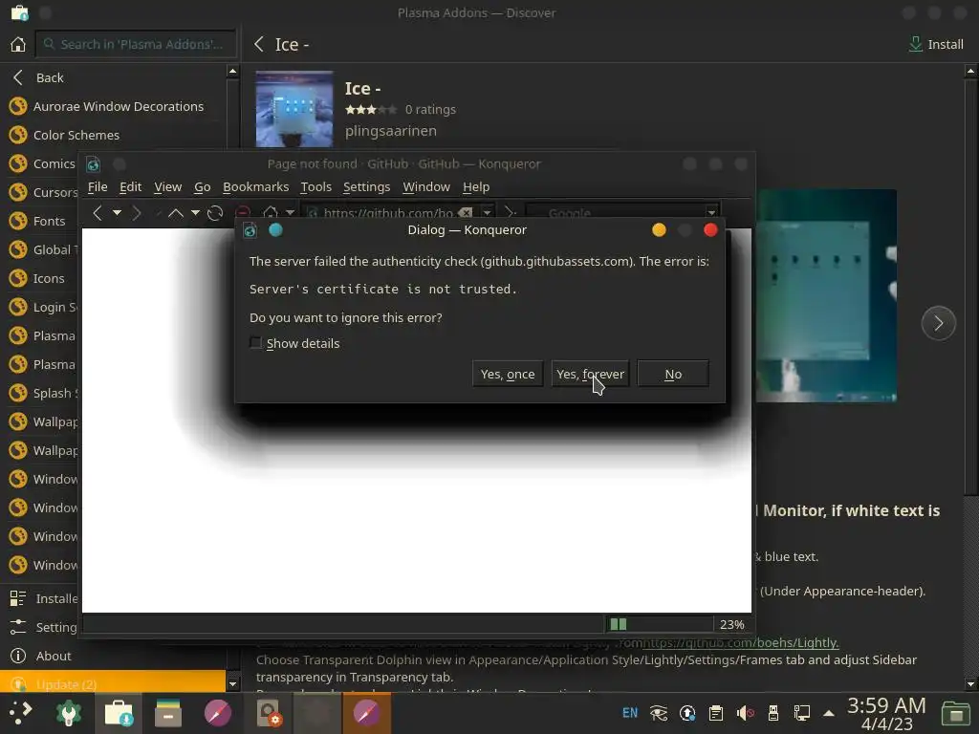Open the Edit menu in Konqueror
This screenshot has height=734, width=979.
tap(130, 186)
